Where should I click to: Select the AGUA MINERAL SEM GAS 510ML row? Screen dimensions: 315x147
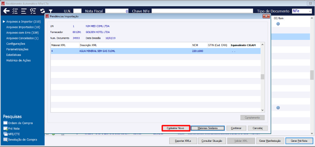[x=156, y=51]
